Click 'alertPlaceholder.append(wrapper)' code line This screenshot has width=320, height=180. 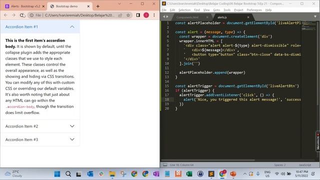click(212, 72)
